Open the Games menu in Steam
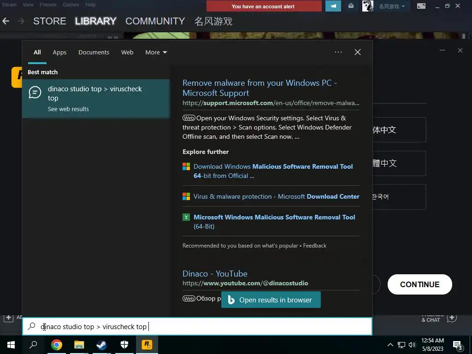The image size is (472, 354). tap(71, 5)
